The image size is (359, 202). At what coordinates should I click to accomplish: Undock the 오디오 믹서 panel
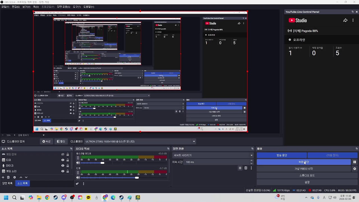168,149
